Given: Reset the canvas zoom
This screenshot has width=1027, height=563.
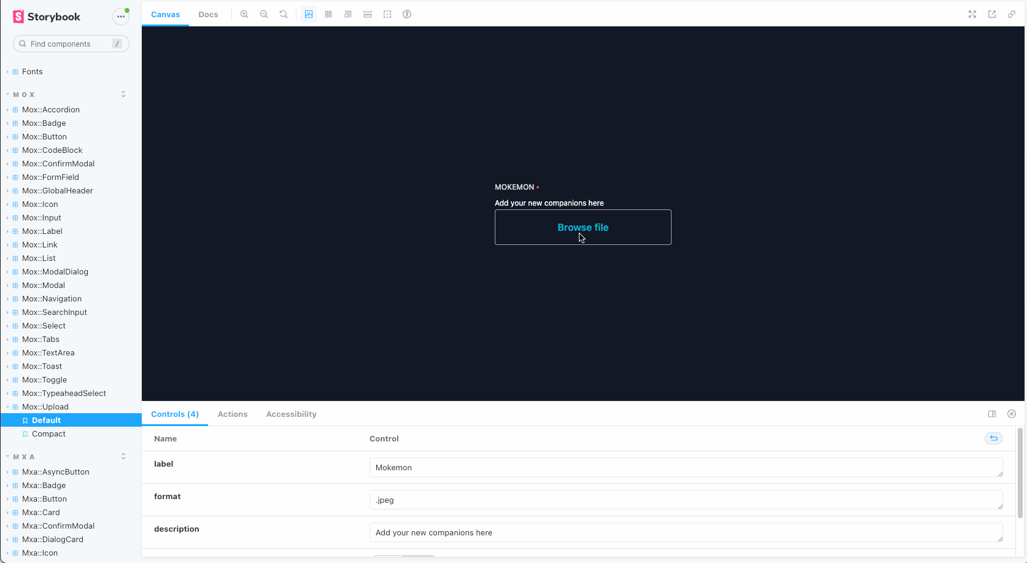Looking at the screenshot, I should 284,14.
